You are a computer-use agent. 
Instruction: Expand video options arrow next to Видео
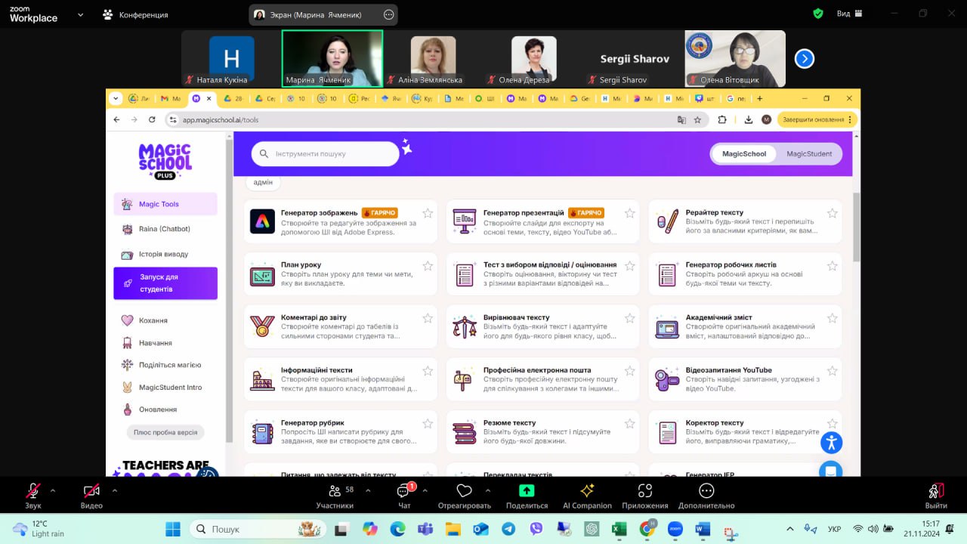(x=114, y=490)
